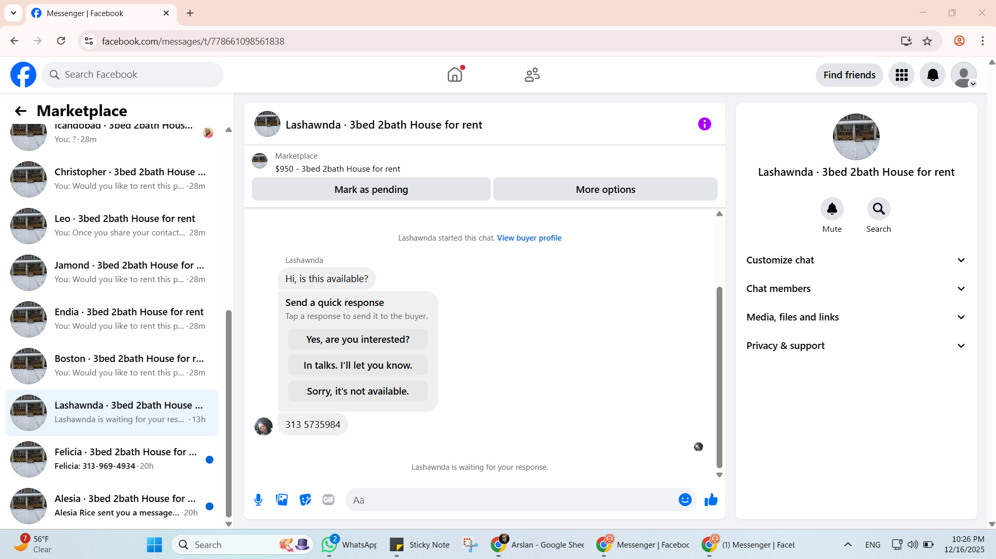Click the chat messages scrollbar

(x=719, y=378)
